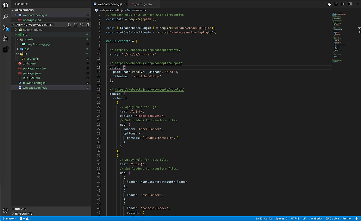361x221 pixels.
Task: Switch to the package.json tab
Action: point(144,4)
